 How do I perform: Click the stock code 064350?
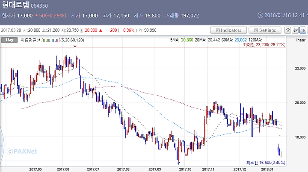click(39, 6)
